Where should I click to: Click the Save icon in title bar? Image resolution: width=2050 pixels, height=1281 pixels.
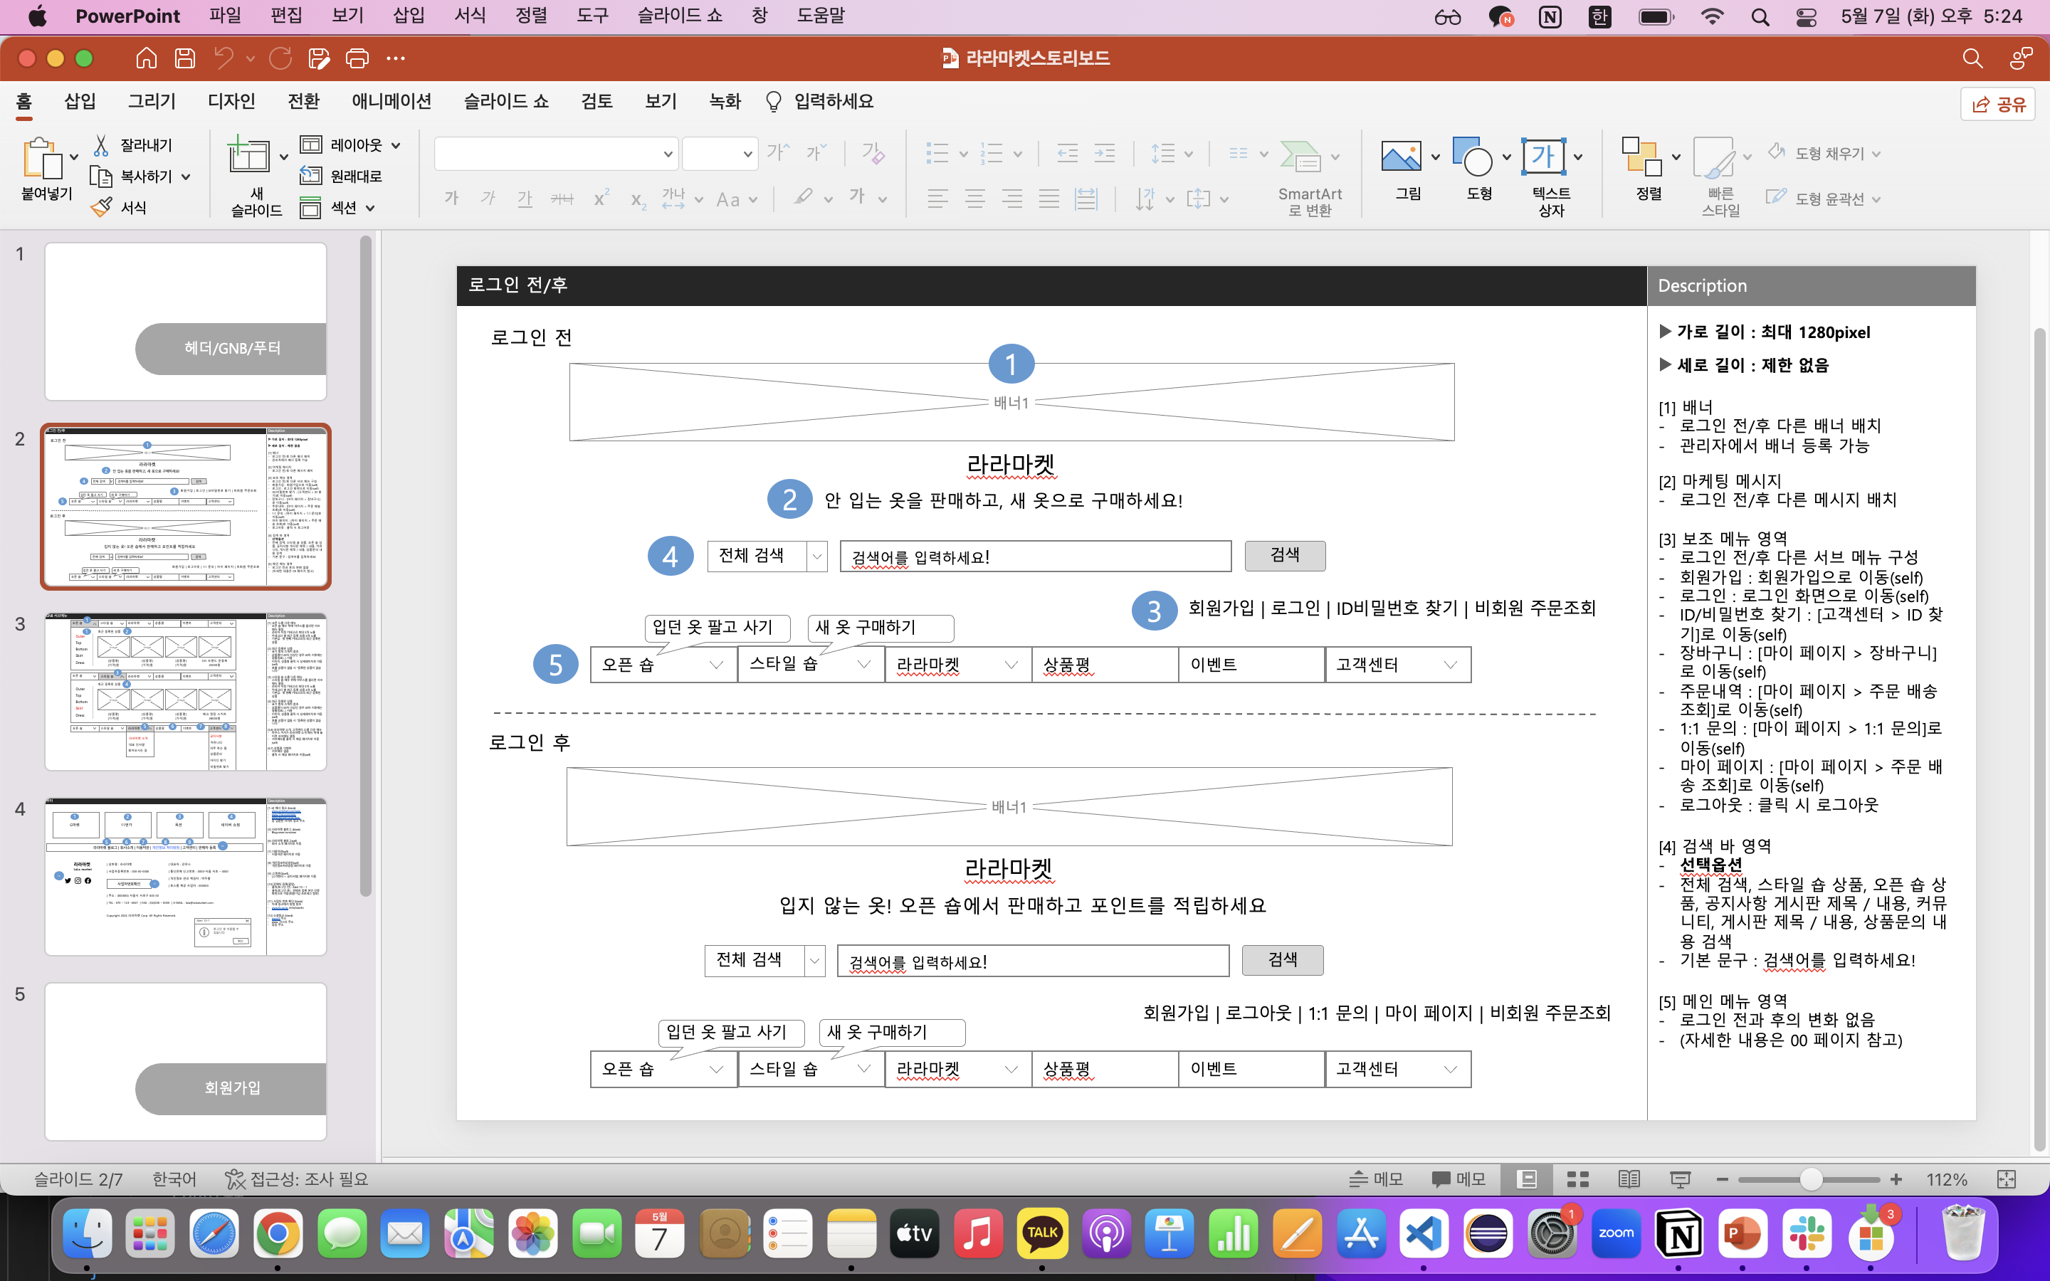coord(184,58)
